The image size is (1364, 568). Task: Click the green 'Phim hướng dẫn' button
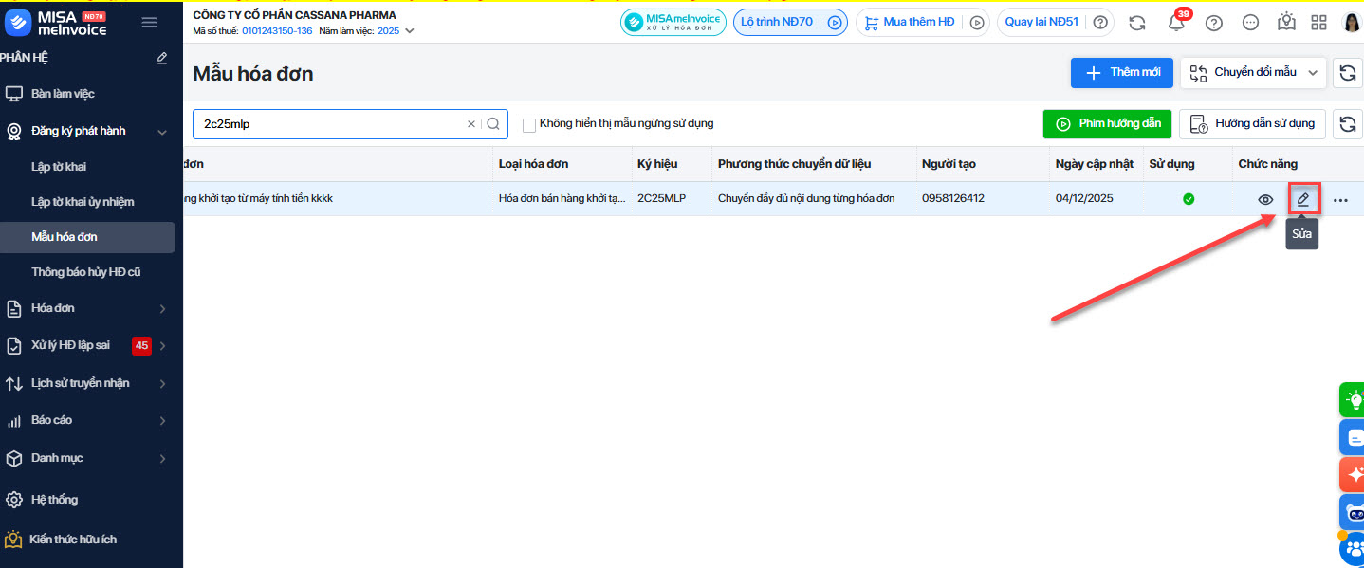coord(1107,124)
